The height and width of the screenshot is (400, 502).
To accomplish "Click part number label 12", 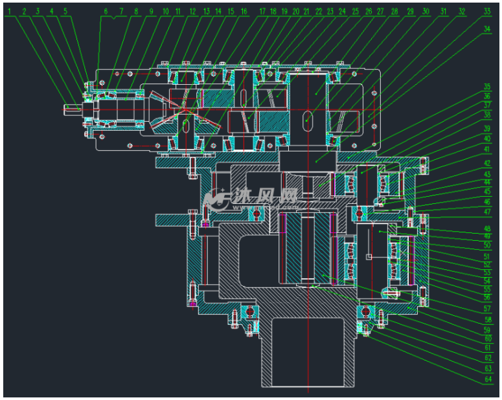I will (192, 11).
